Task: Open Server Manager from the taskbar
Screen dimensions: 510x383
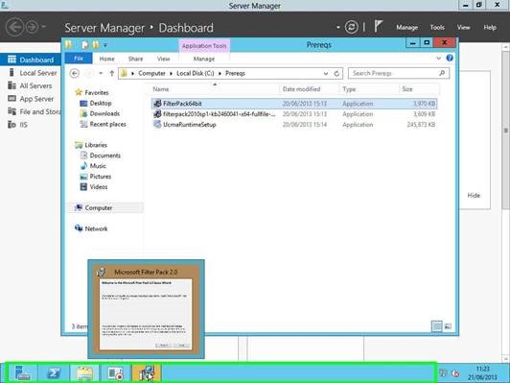Action: [x=22, y=372]
